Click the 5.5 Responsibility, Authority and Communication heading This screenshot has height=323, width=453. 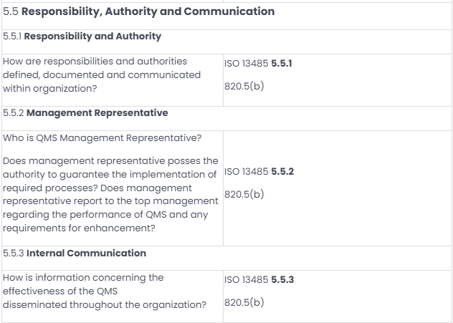138,11
